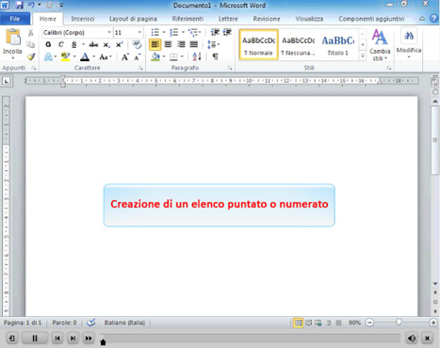Click the Undo arrow icon
The width and height of the screenshot is (440, 348).
coord(31,5)
